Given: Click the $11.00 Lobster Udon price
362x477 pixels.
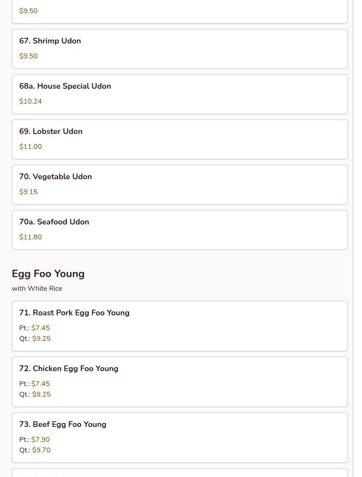Looking at the screenshot, I should pos(30,147).
